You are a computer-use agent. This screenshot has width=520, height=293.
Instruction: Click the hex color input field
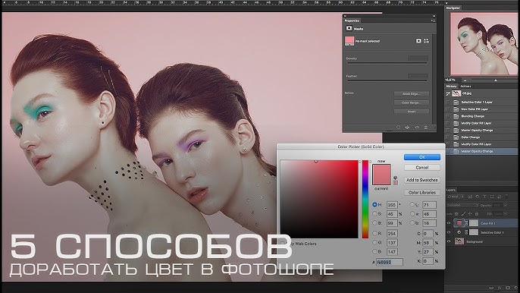(390, 262)
